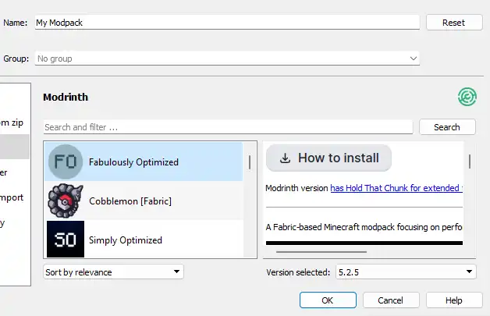
Task: Click the Name field containing My Modpack
Action: 226,23
